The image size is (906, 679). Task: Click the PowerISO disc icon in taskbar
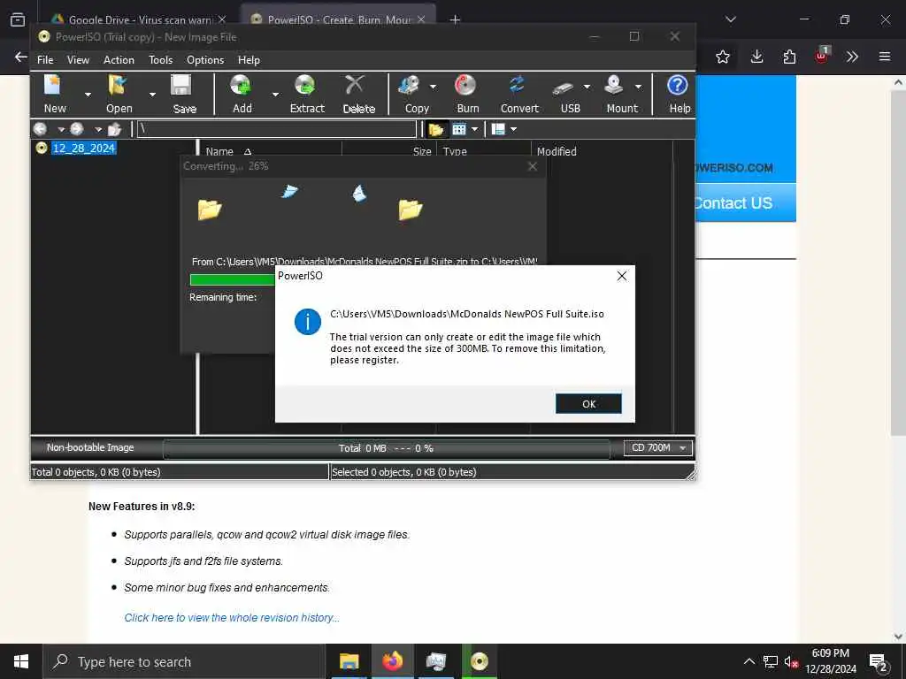coord(479,661)
